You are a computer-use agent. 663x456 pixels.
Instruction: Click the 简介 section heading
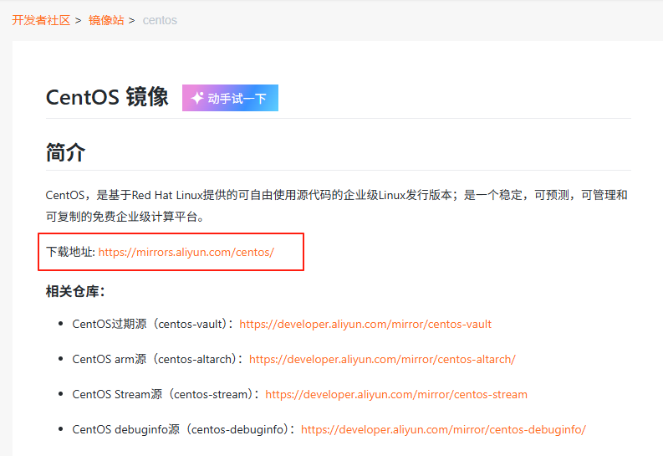pyautogui.click(x=65, y=152)
